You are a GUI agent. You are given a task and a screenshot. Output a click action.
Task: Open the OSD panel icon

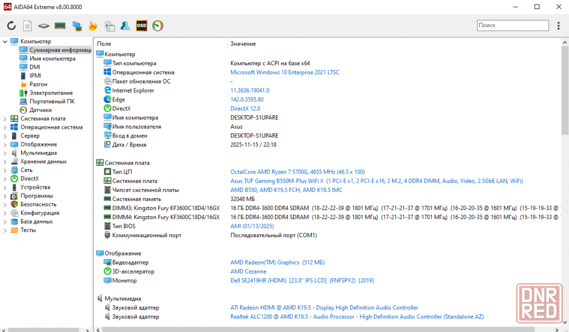coord(141,26)
